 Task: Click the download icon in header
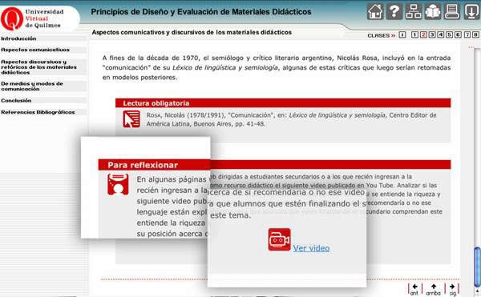471,12
